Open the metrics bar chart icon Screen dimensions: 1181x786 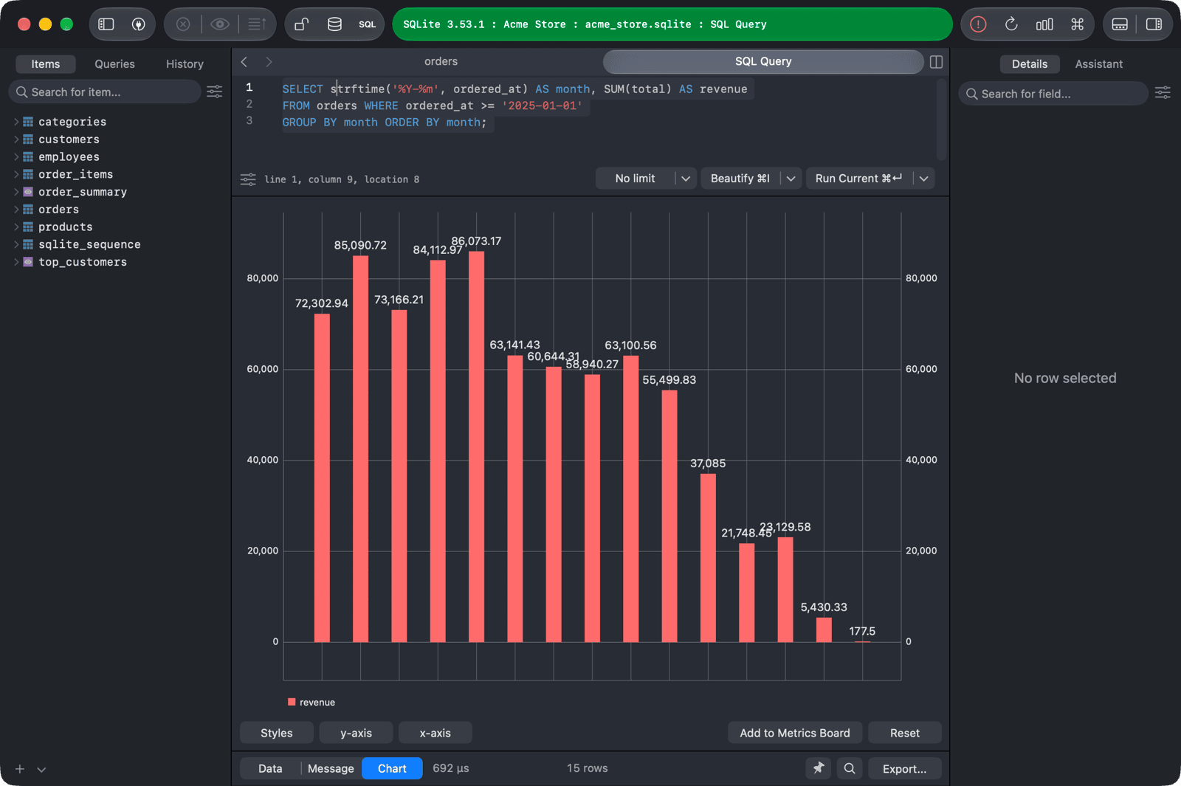click(1044, 24)
